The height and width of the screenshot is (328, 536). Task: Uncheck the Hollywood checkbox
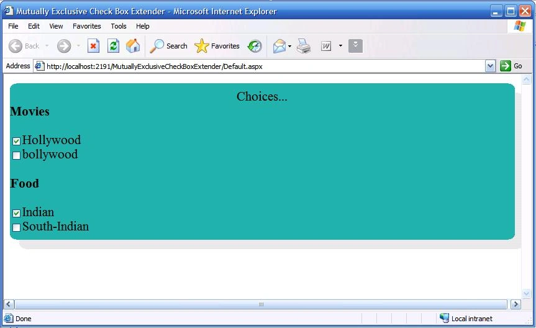[16, 141]
